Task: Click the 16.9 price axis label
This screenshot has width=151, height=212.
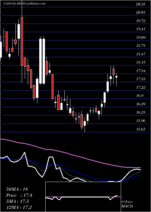Action: pyautogui.click(x=140, y=96)
